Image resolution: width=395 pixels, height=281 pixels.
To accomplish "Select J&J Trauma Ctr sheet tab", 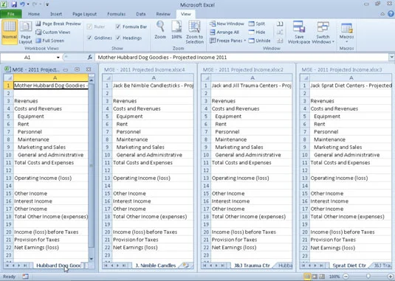I will (x=252, y=266).
